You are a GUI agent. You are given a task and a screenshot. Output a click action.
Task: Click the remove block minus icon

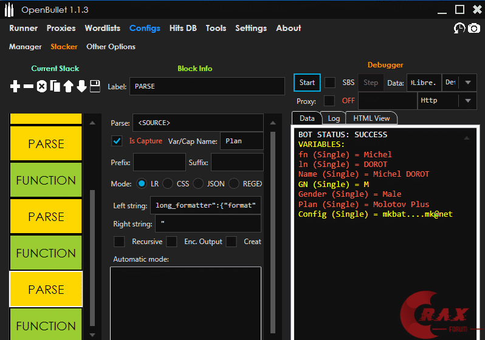(x=29, y=87)
